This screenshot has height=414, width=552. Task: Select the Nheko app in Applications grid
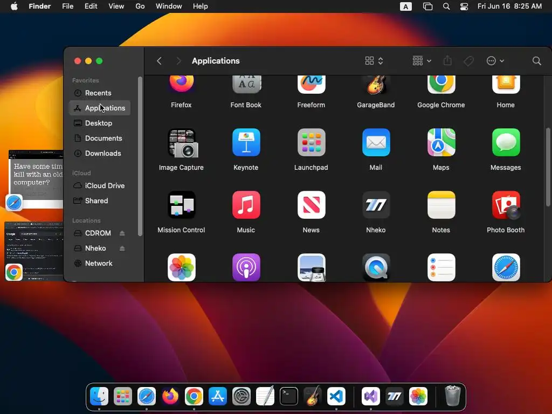376,204
